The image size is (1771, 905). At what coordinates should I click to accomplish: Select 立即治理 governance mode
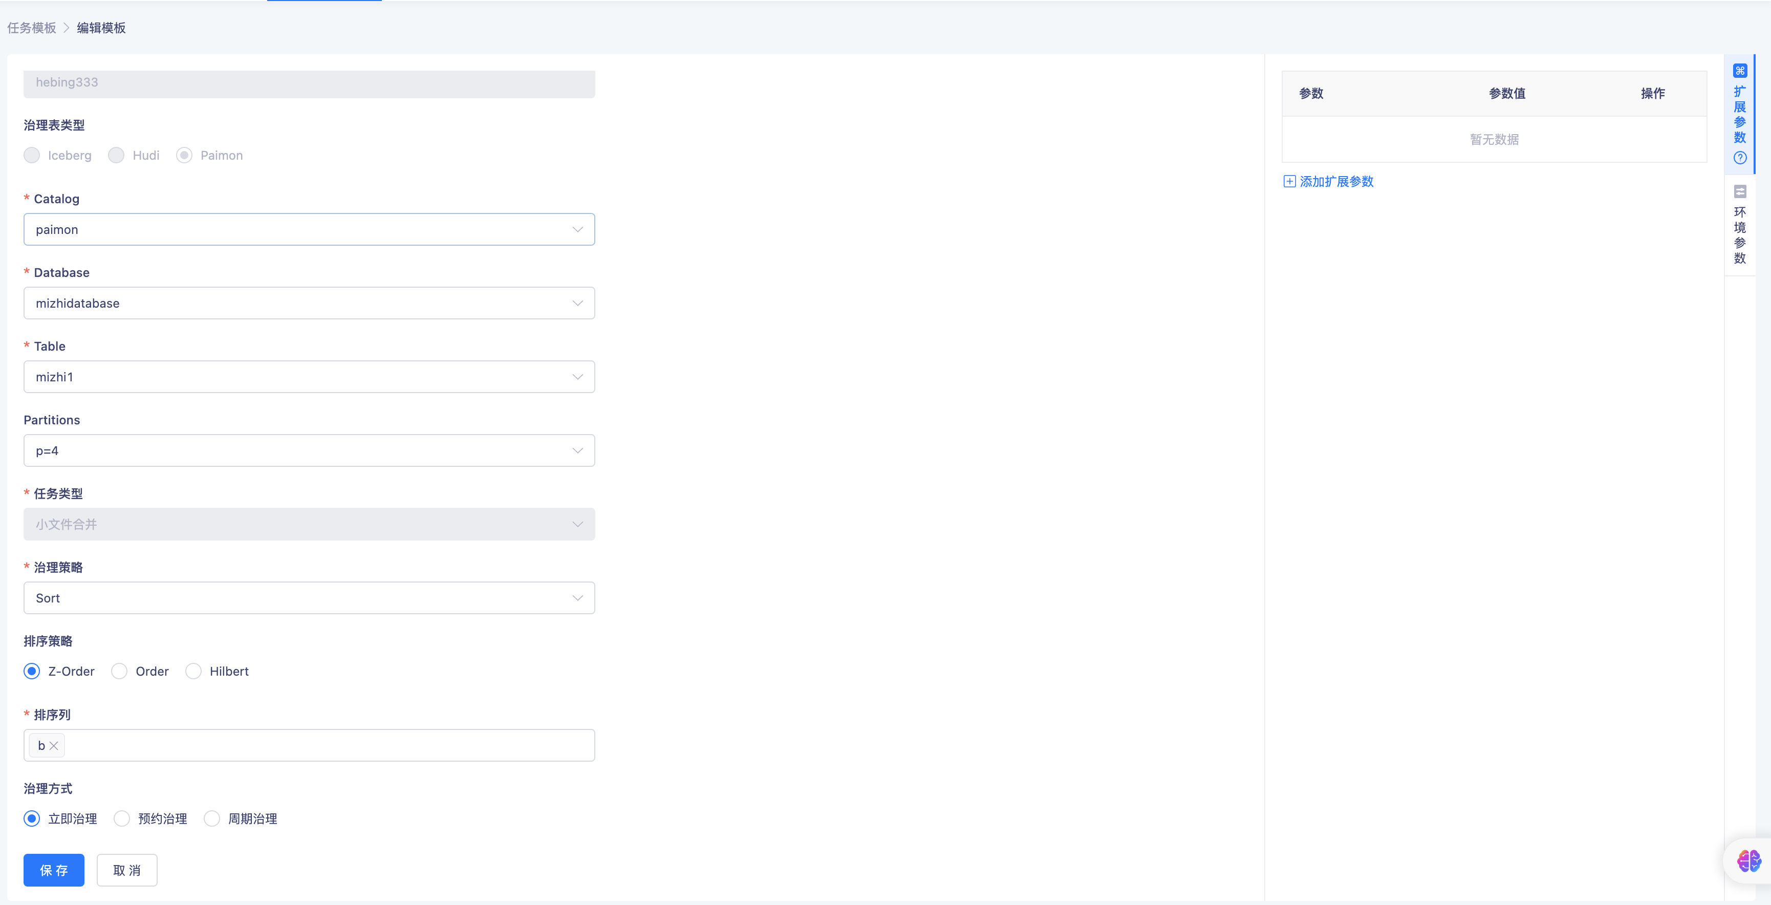tap(32, 818)
